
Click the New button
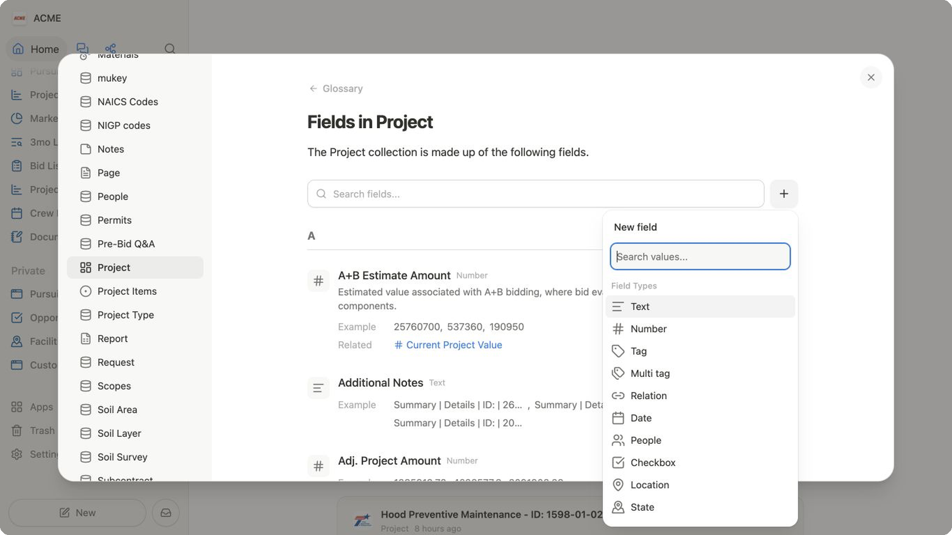(77, 513)
